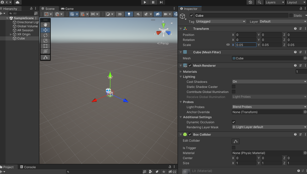
Task: Click the Mesh Renderer help icon
Action: 295,66
